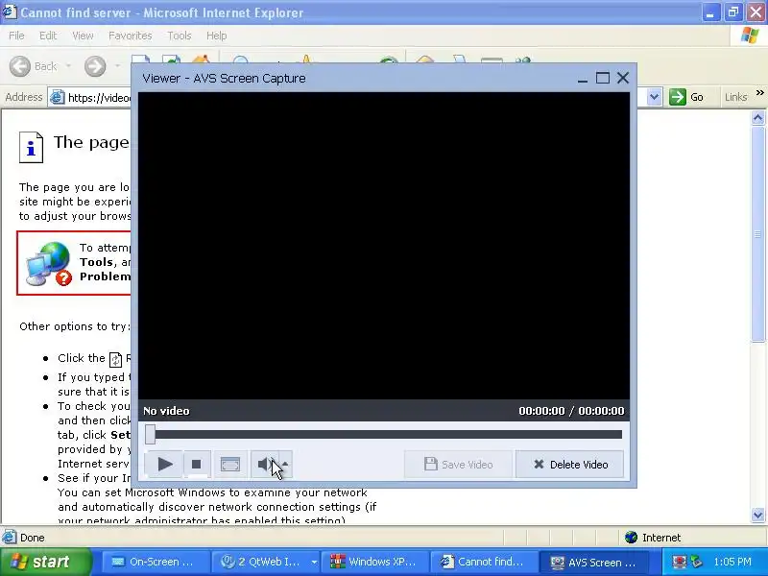
Task: Click the info icon beside page heading
Action: pos(31,147)
